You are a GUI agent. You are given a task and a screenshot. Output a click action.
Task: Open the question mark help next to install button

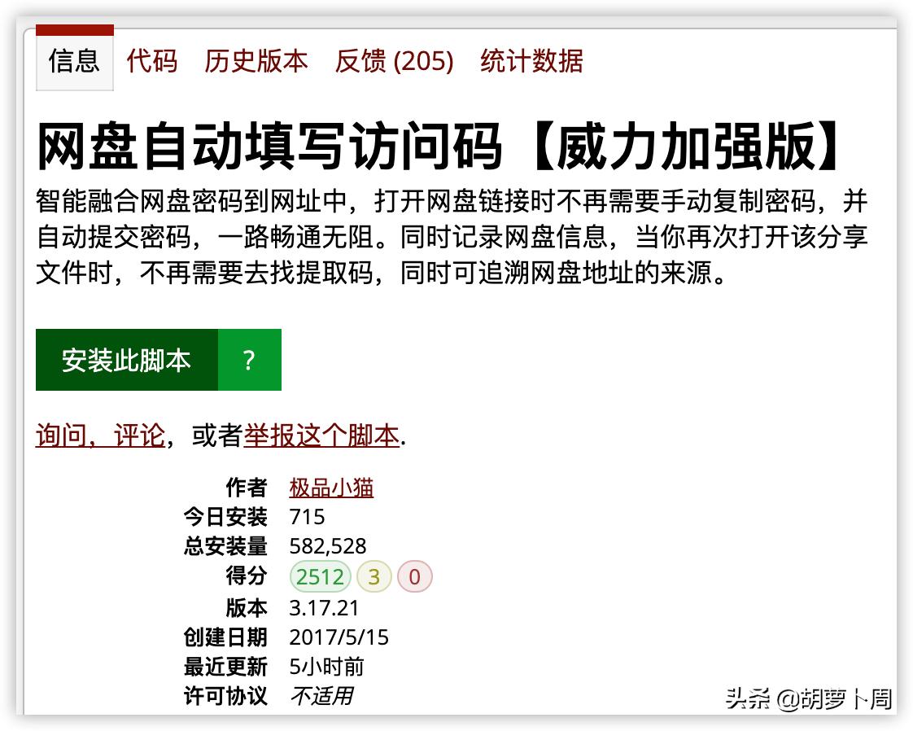pos(249,359)
